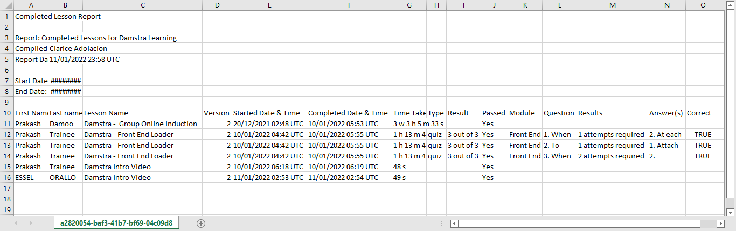Click the select-all corner of the grid
This screenshot has height=231, width=736.
[x=7, y=5]
